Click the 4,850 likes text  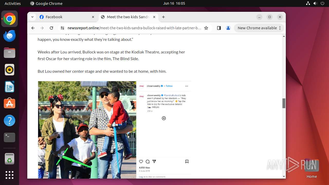pyautogui.click(x=144, y=168)
